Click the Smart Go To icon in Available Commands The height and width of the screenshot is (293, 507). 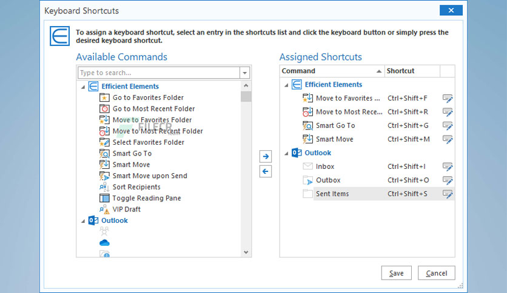[104, 153]
